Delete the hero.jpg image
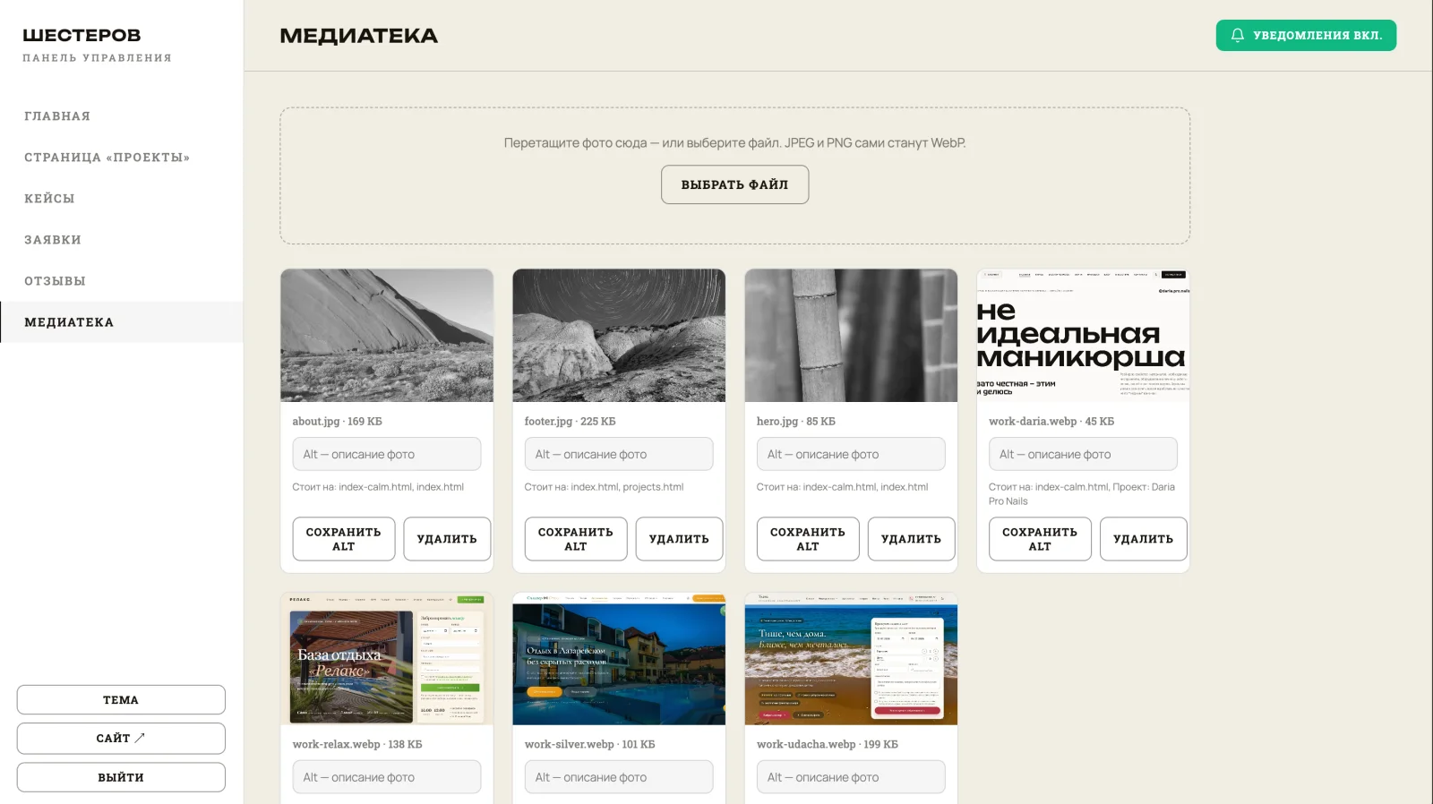 911,539
